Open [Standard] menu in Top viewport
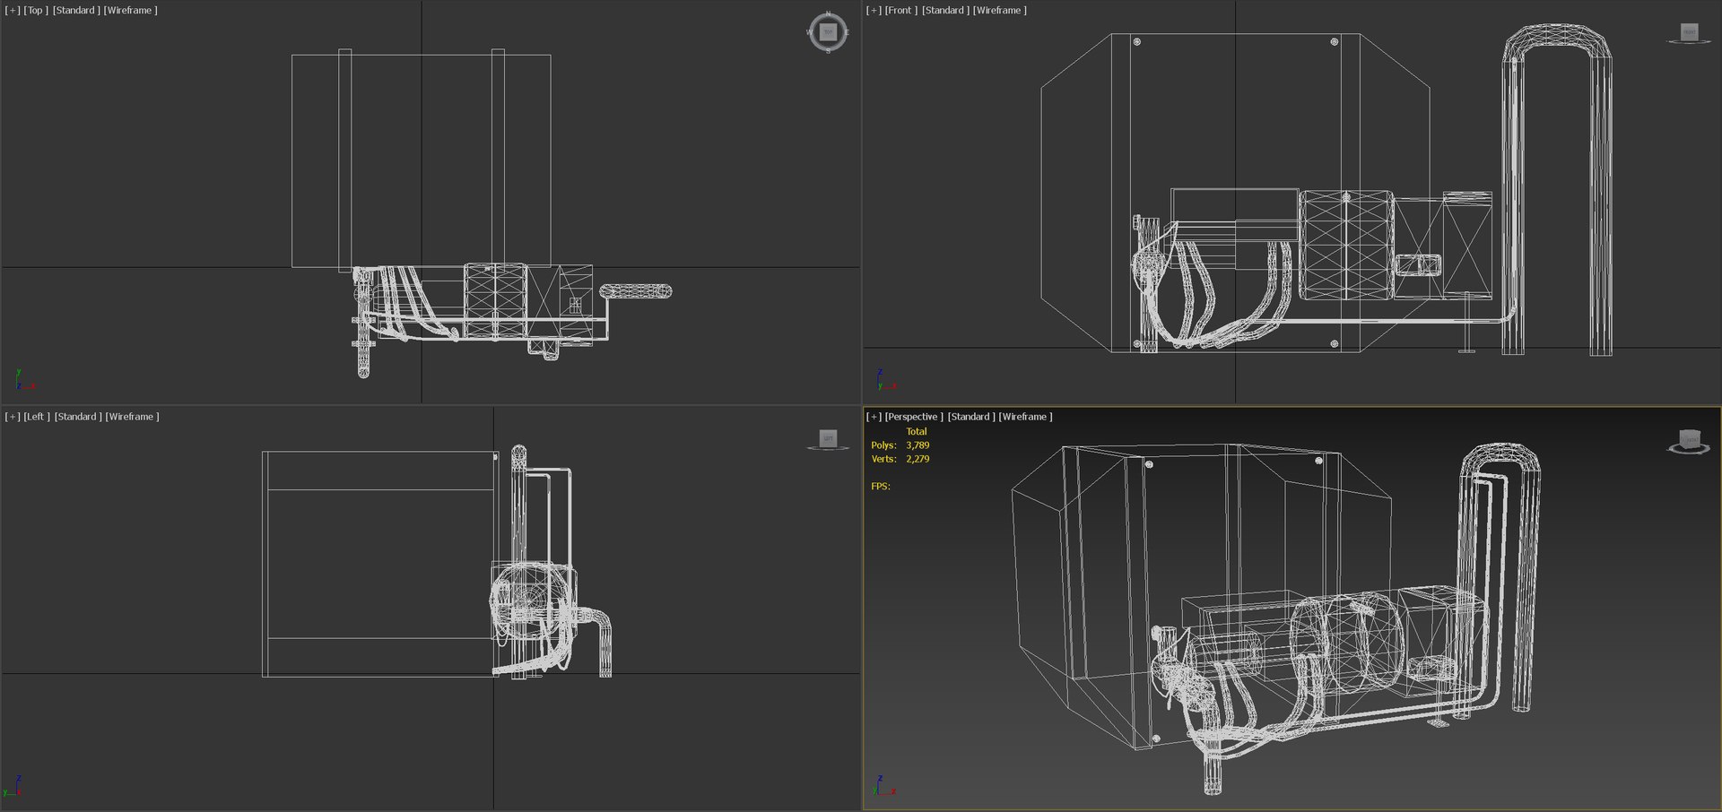 [x=77, y=10]
